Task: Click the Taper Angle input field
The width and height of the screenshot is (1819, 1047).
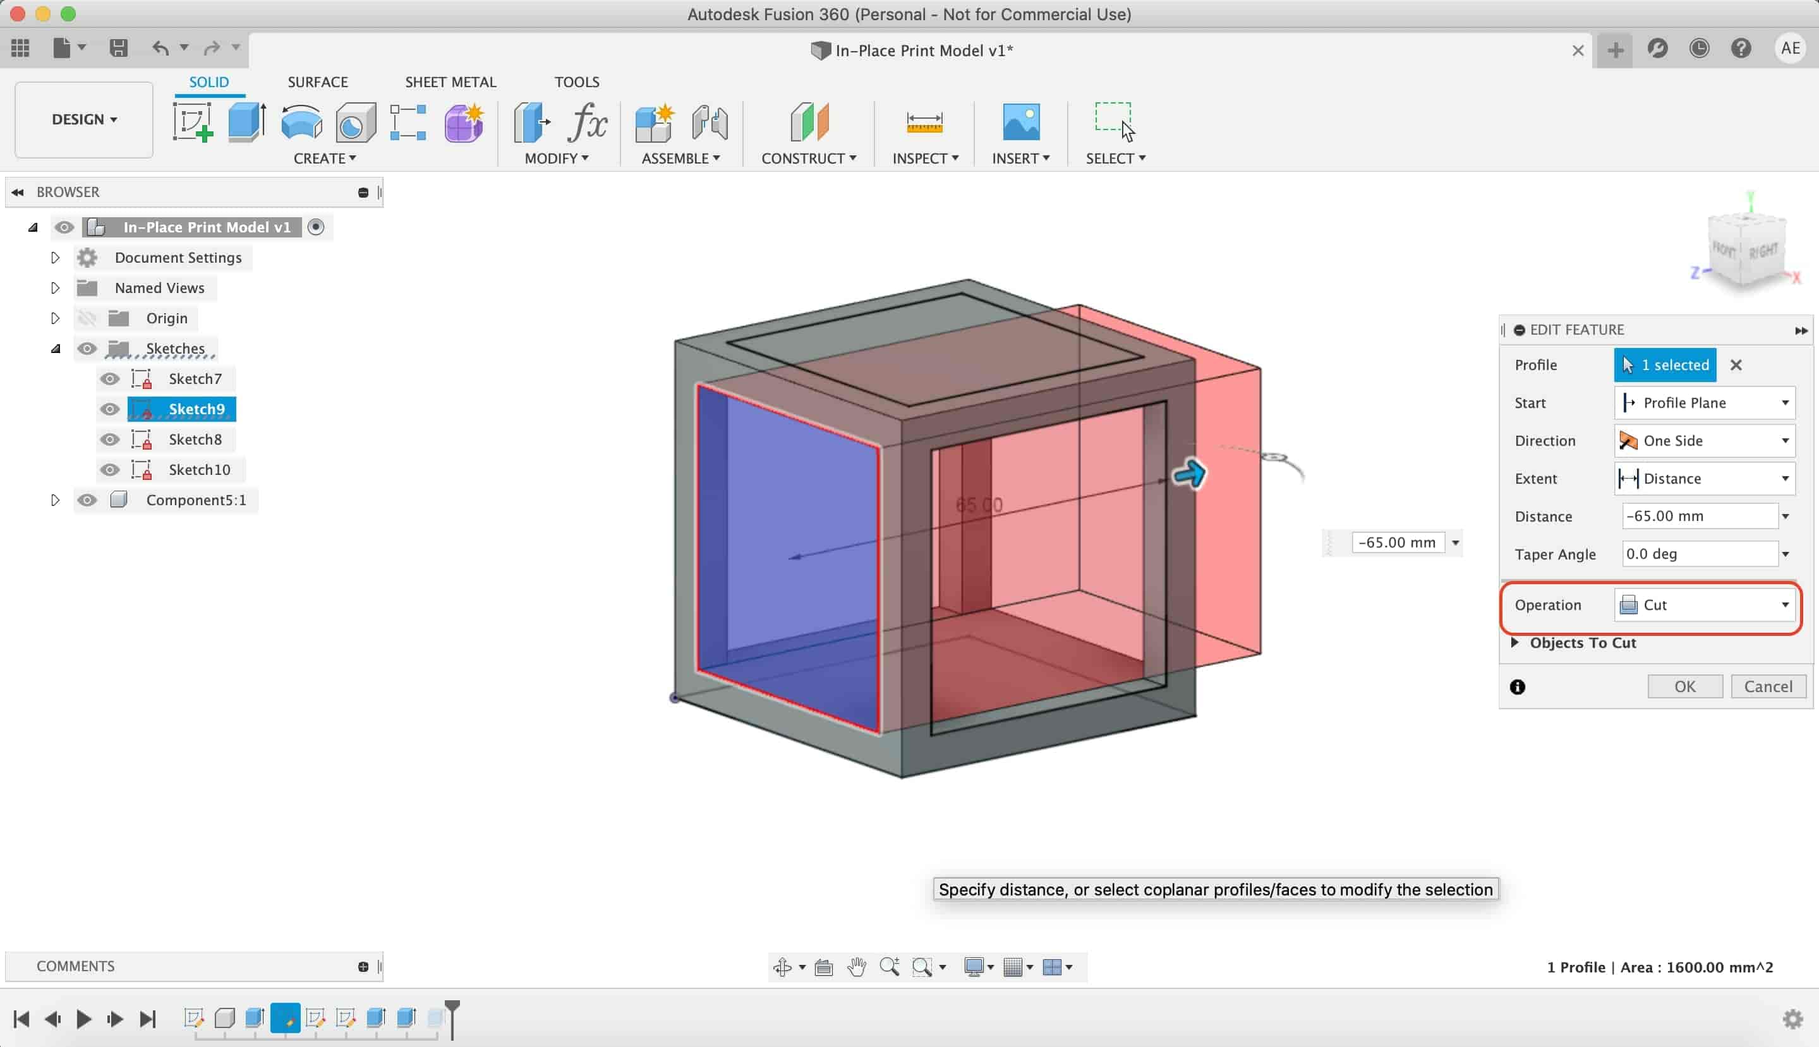Action: [x=1700, y=554]
